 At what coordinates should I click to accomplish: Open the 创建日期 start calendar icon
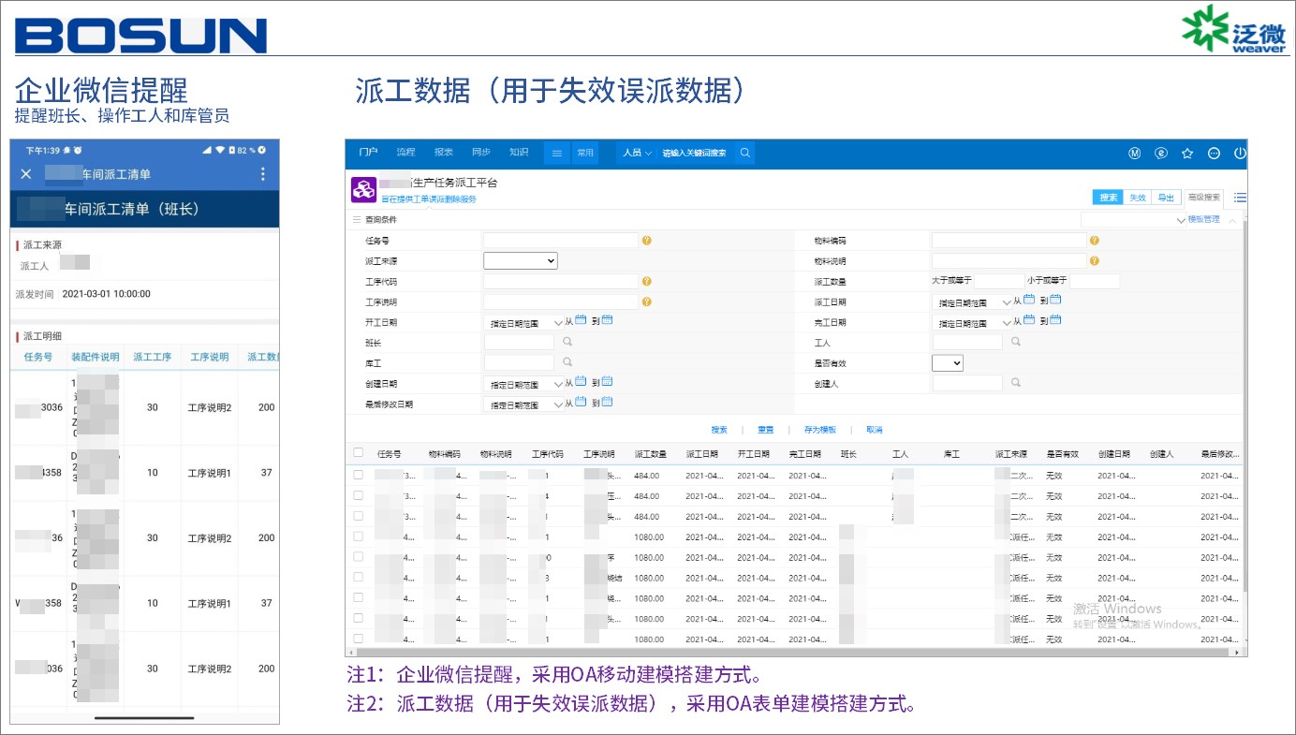tap(581, 382)
